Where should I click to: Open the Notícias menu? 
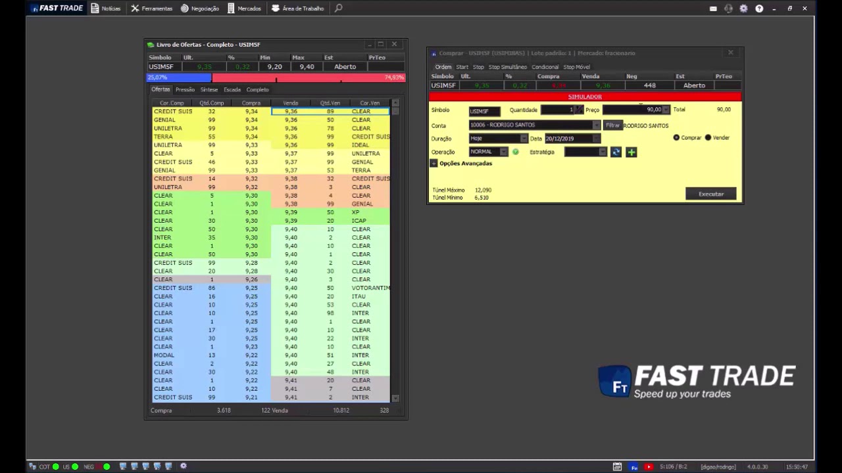coord(106,9)
